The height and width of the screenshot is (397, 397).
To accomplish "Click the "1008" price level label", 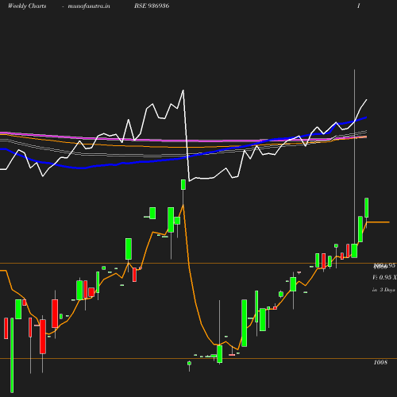I will point(380,362).
